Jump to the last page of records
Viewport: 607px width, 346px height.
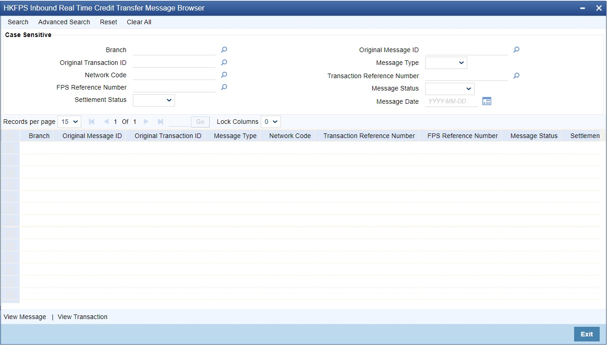pos(160,122)
